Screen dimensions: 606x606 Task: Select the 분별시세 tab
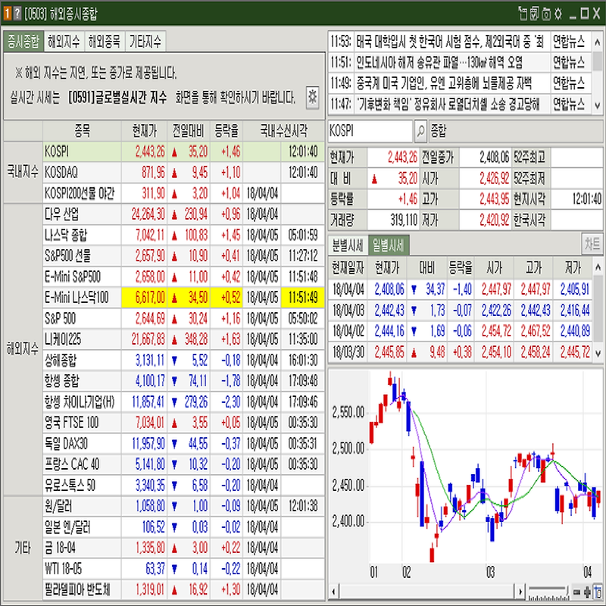click(348, 245)
